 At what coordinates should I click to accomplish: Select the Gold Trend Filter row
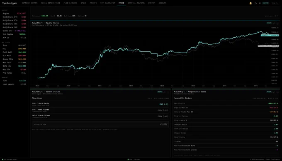100,116
